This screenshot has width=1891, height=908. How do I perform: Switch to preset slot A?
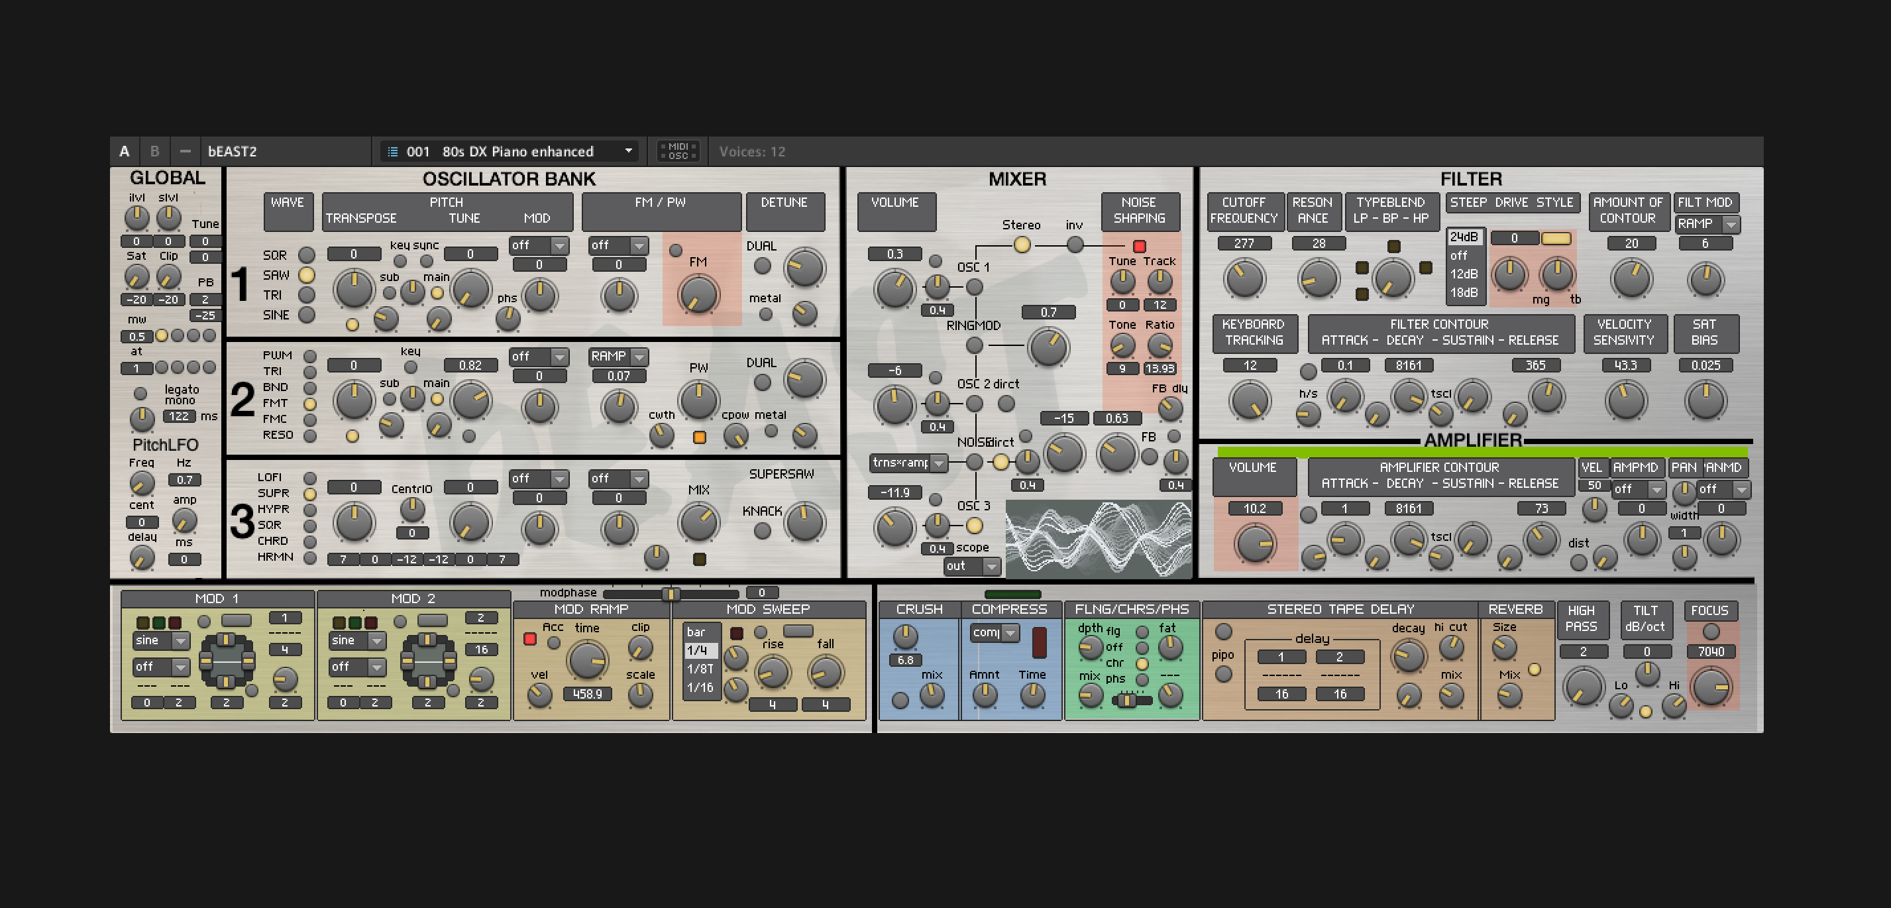point(124,151)
